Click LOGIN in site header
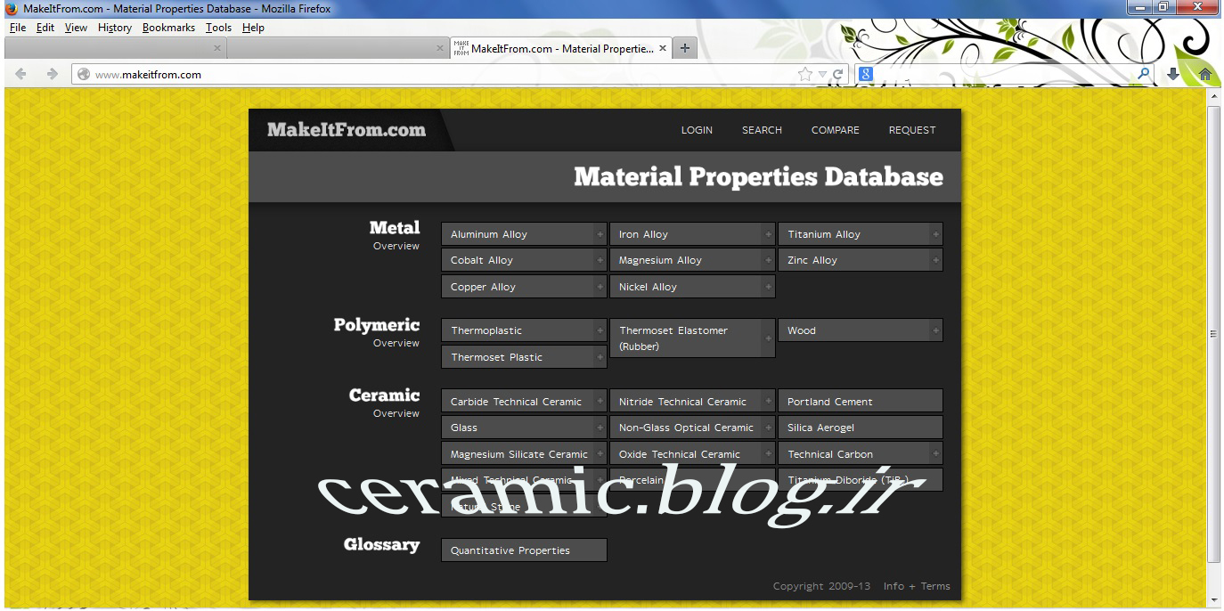The image size is (1224, 611). pos(697,130)
